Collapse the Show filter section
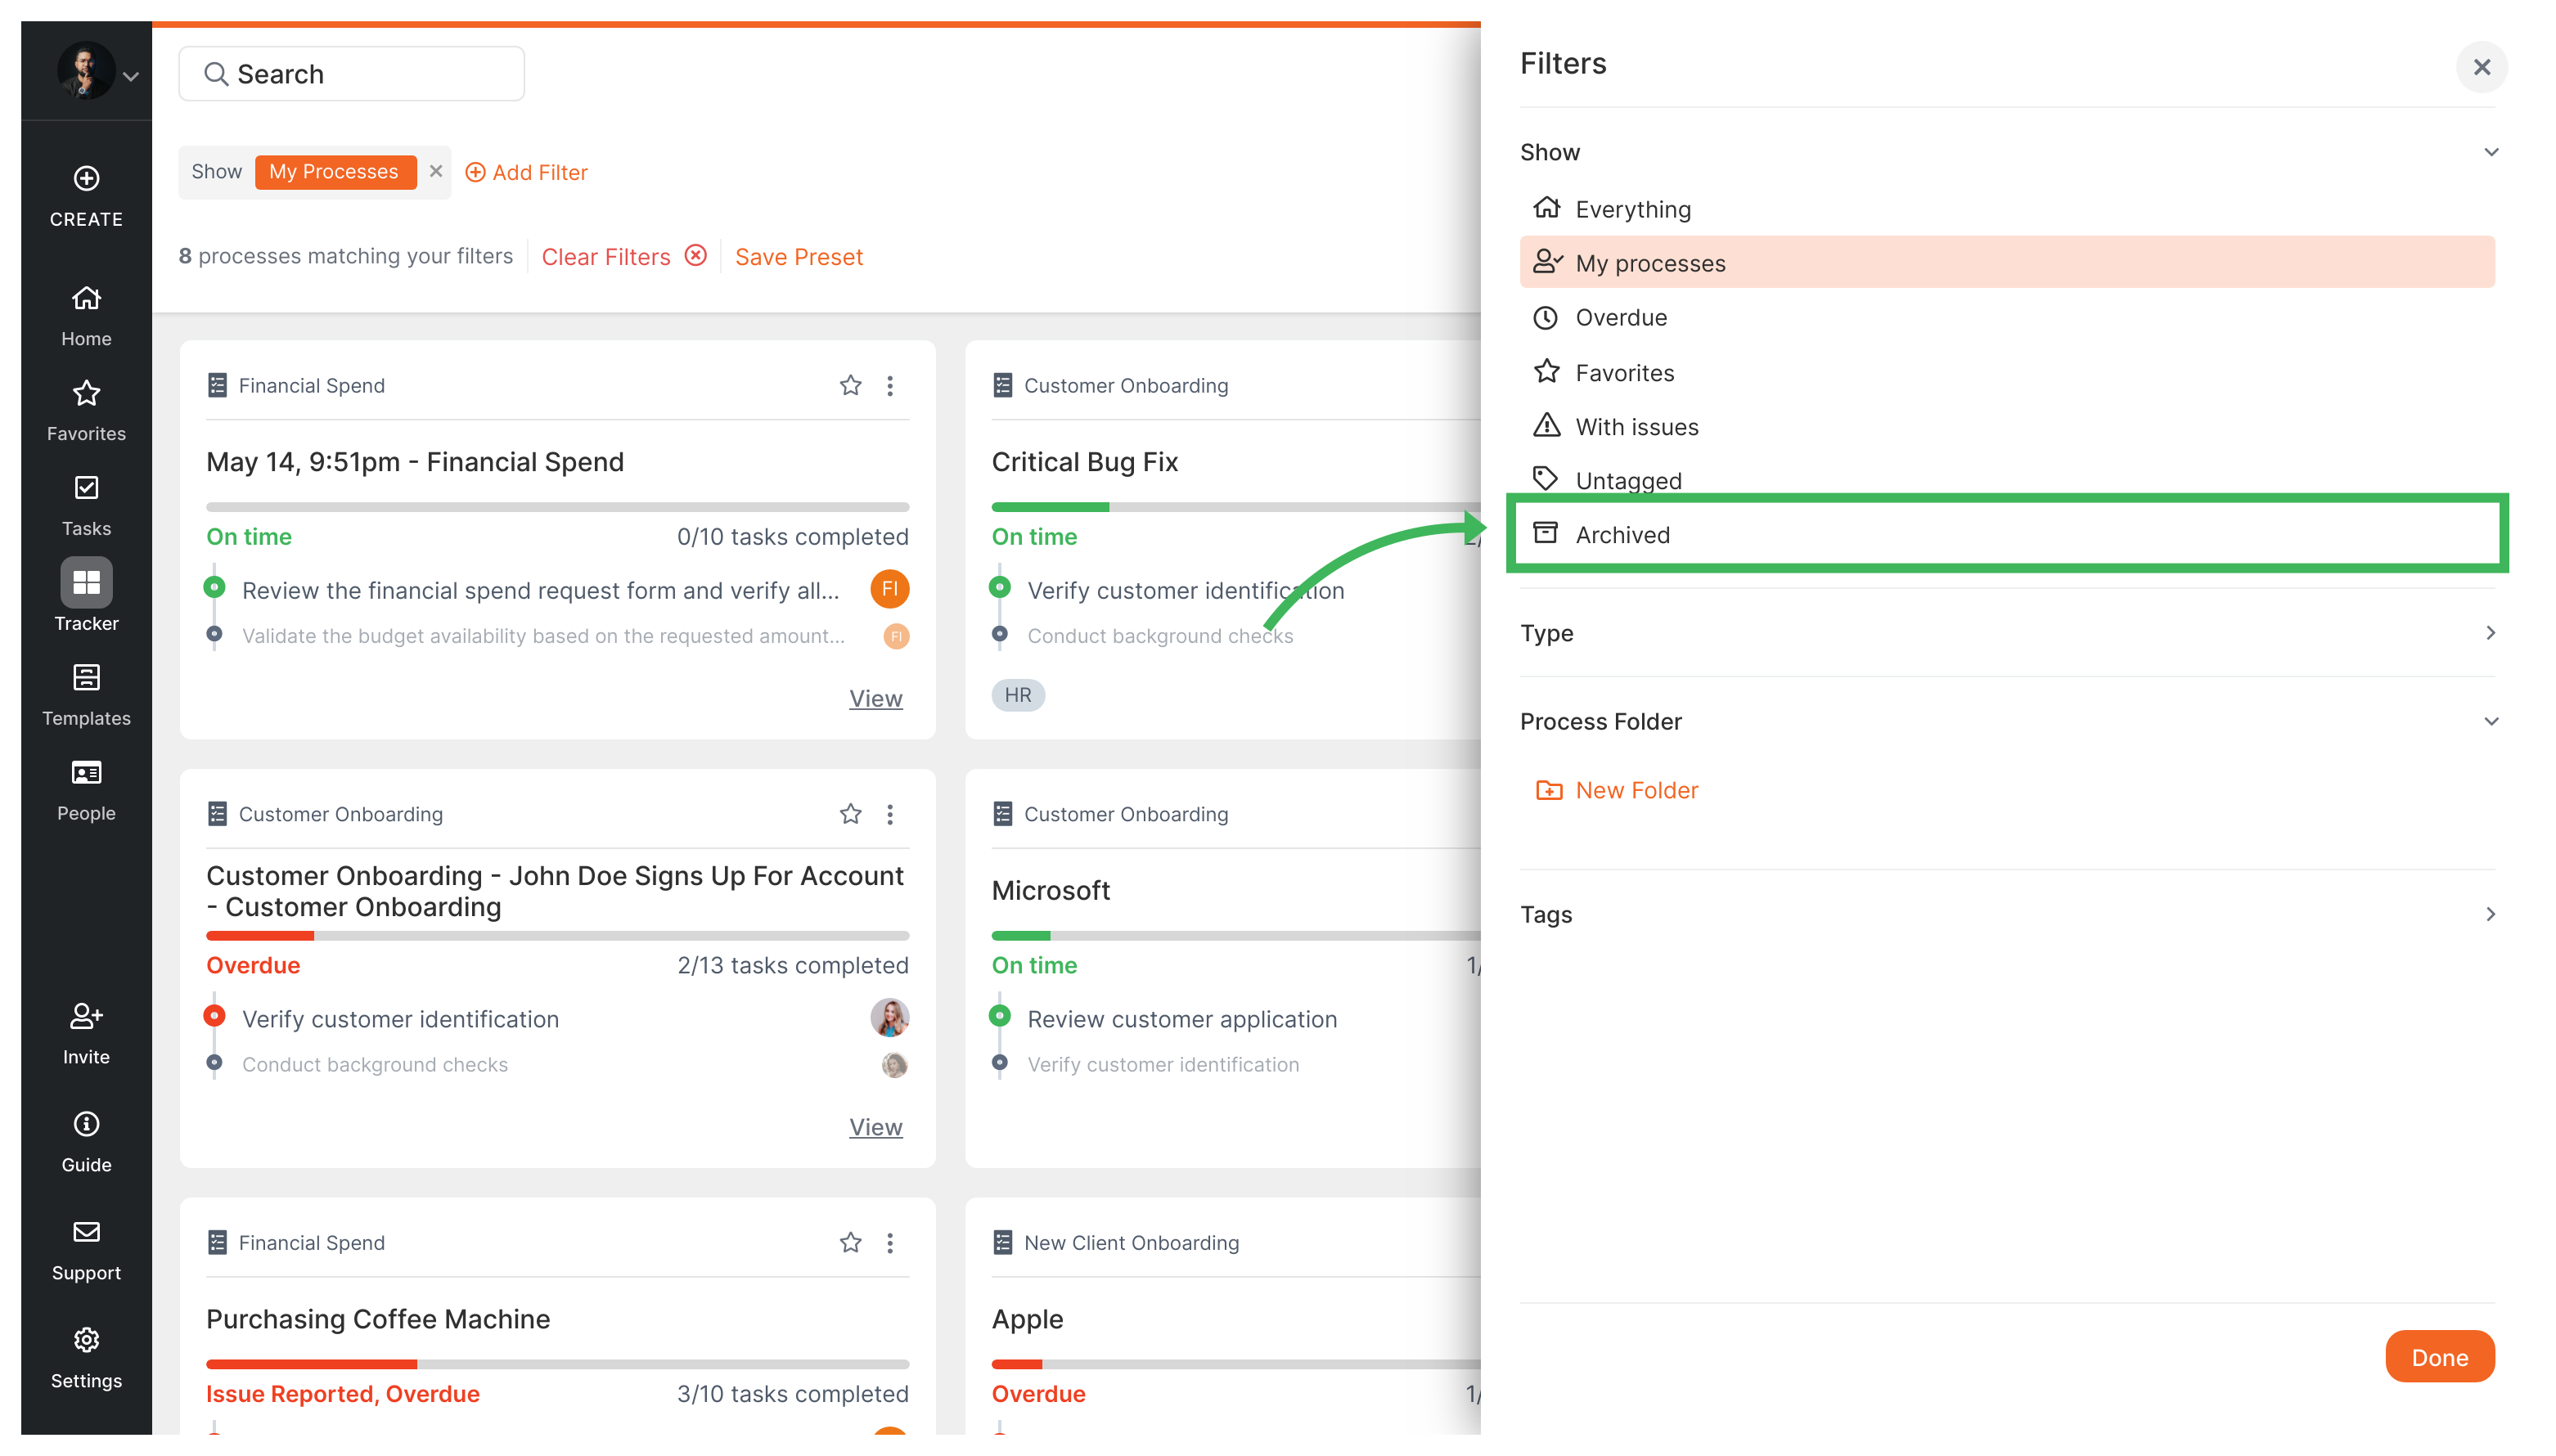The width and height of the screenshot is (2556, 1456). [x=2490, y=152]
